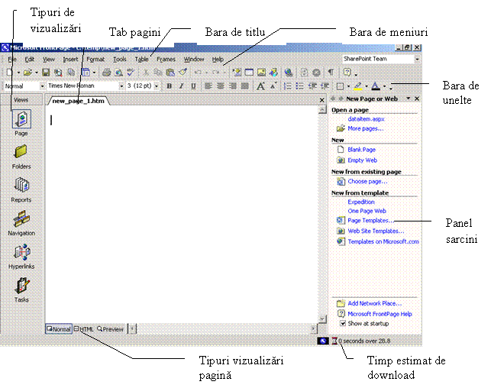Open the Folders view in Views bar
The height and width of the screenshot is (388, 491).
pos(21,154)
